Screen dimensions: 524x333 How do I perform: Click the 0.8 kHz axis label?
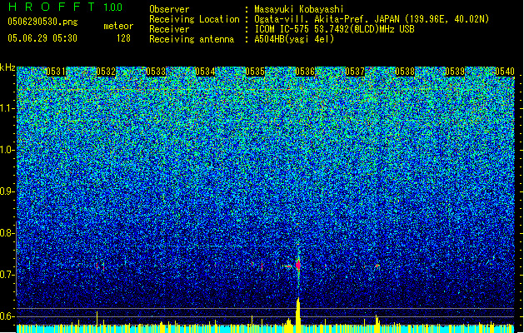pyautogui.click(x=7, y=233)
